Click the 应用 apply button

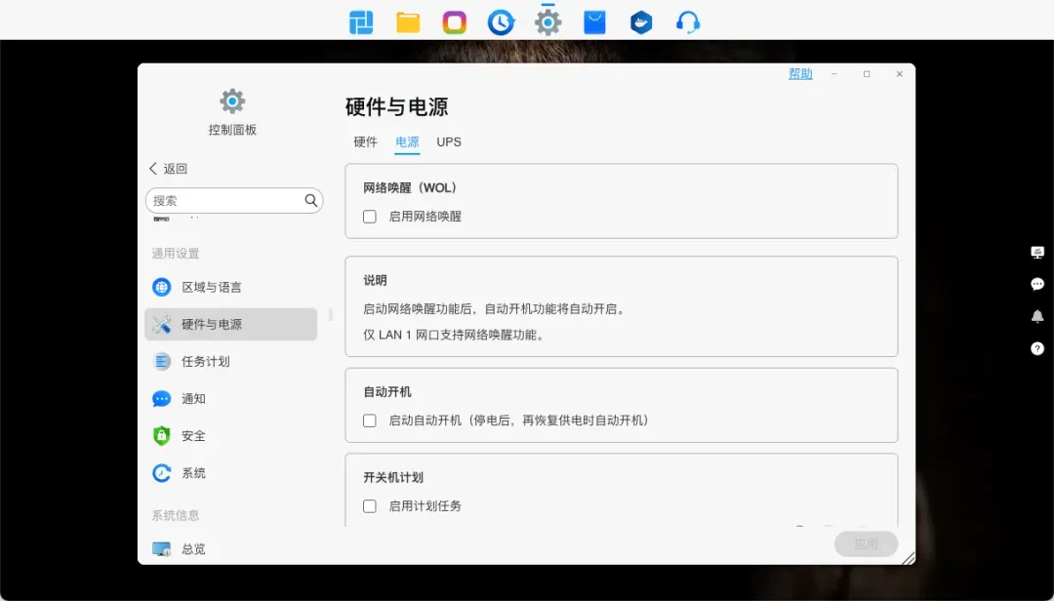point(866,544)
